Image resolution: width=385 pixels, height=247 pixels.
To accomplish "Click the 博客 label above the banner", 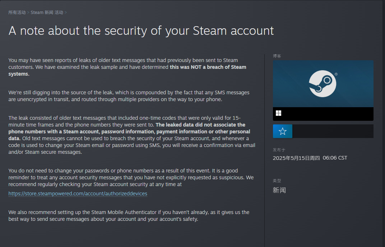I will pos(277,56).
